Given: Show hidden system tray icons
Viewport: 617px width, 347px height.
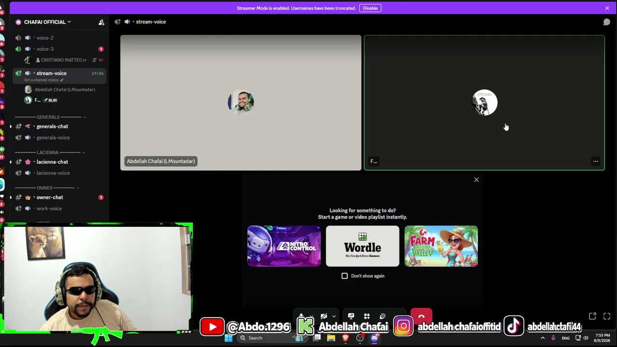Looking at the screenshot, I should tap(543, 338).
